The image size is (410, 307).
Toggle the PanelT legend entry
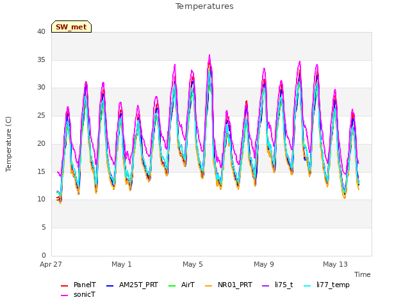click(x=78, y=285)
